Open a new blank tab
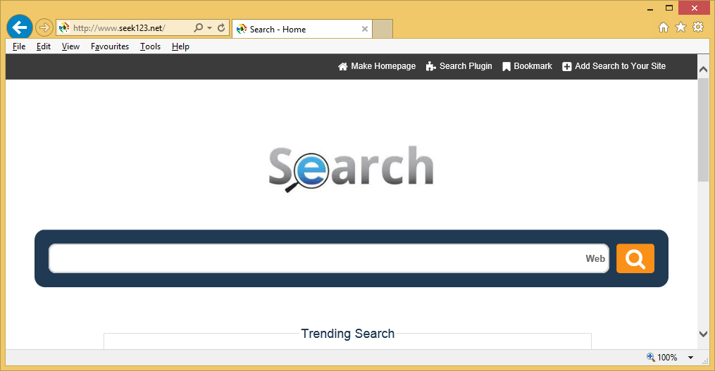 [x=383, y=29]
